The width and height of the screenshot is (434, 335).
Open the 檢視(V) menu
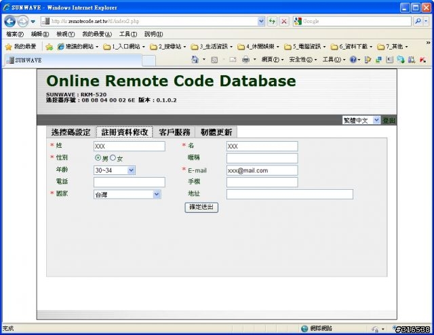[x=65, y=34]
